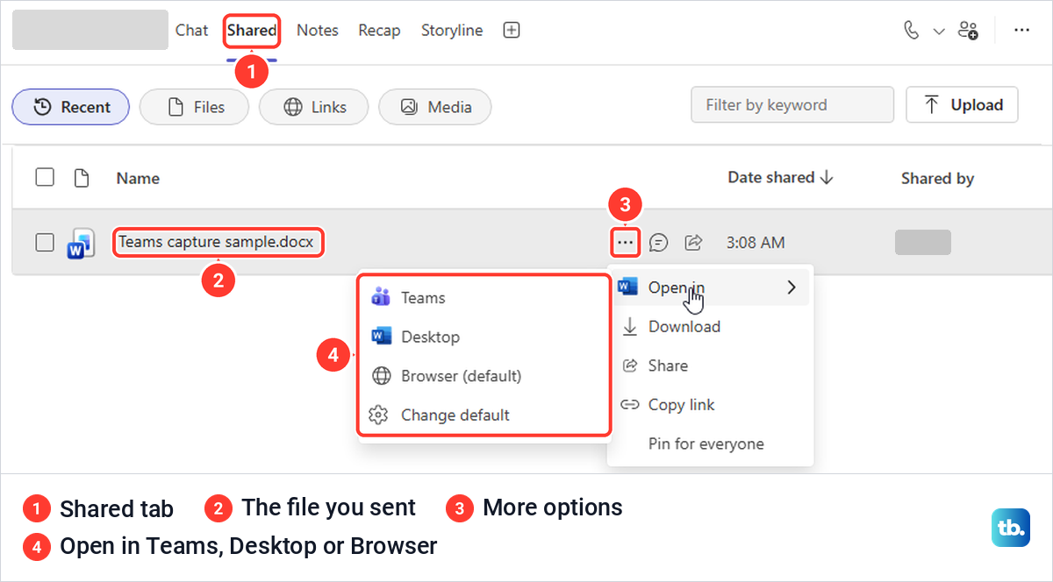Add a new tab with plus icon

[x=512, y=30]
